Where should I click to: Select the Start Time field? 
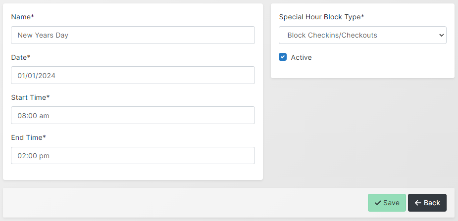pos(133,115)
